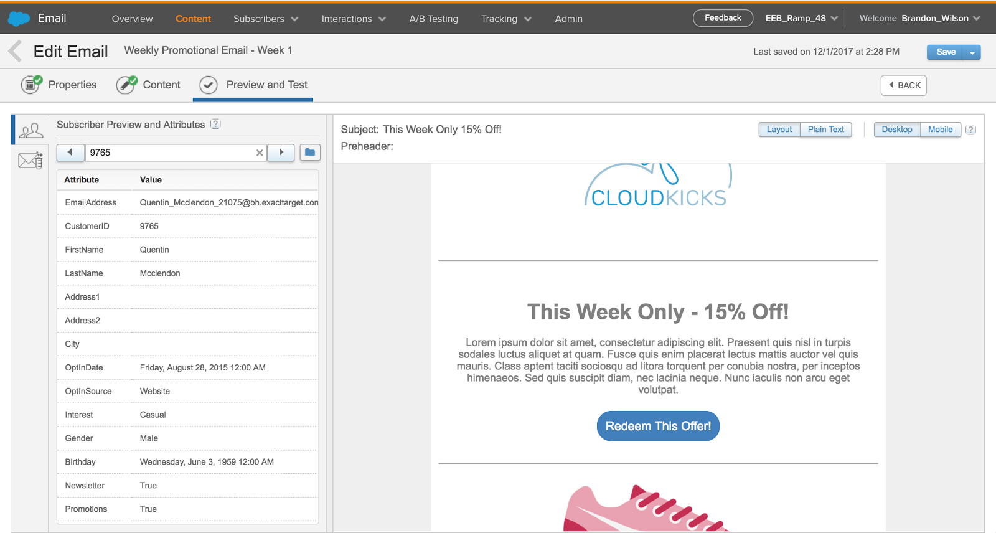Select the Gender value Male
This screenshot has width=996, height=533.
point(149,438)
